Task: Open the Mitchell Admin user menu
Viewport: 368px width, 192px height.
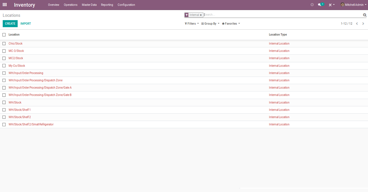Action: click(353, 5)
